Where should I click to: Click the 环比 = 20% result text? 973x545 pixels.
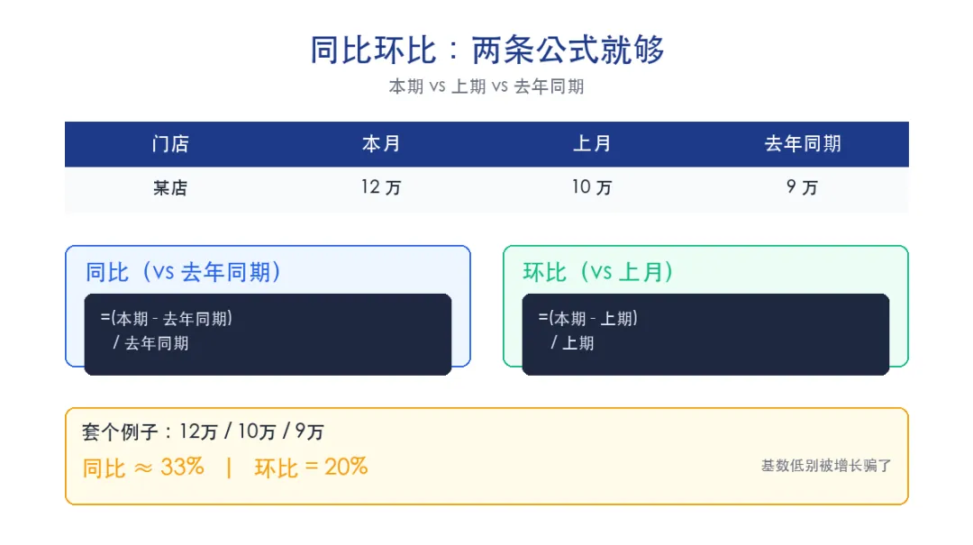311,468
